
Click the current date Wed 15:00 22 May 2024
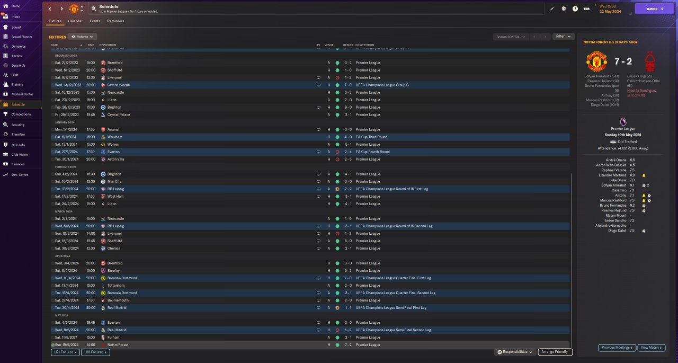pos(610,9)
